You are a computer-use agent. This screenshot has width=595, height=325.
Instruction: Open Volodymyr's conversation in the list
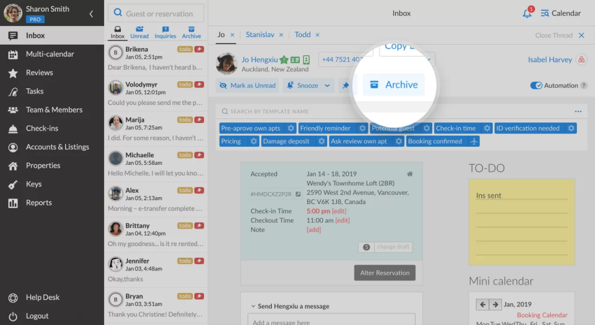point(156,93)
